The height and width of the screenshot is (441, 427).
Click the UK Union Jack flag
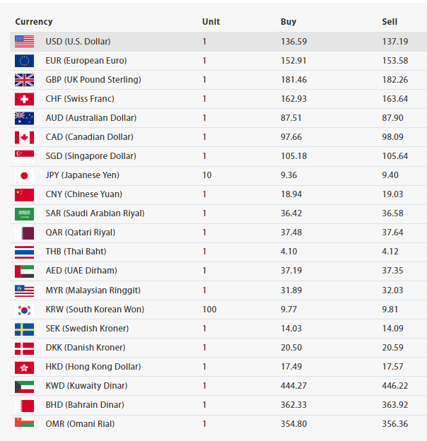coord(24,80)
